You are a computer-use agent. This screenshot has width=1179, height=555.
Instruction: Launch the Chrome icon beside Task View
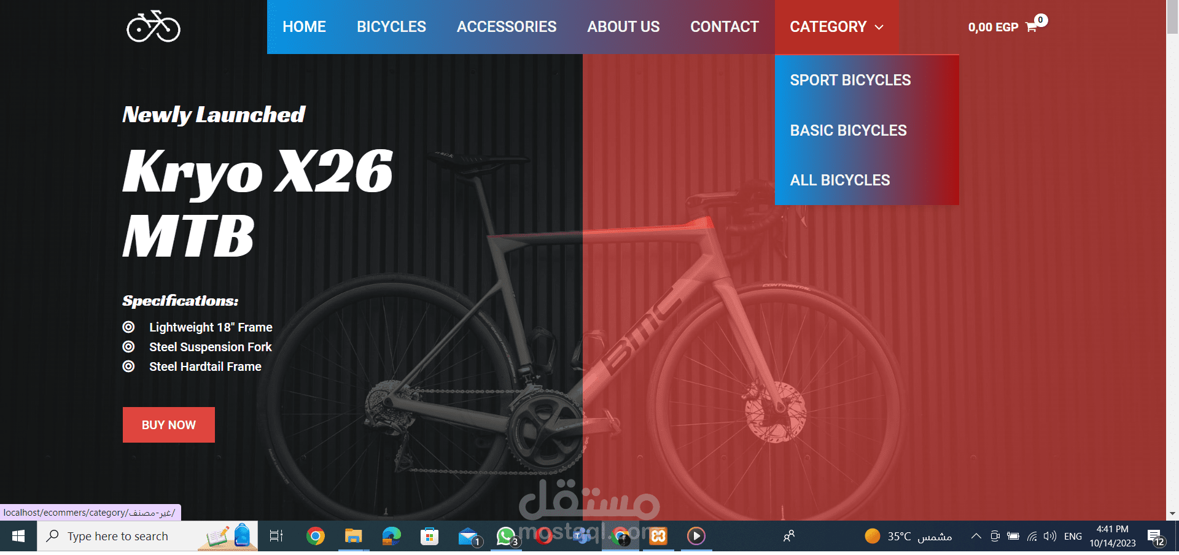click(315, 537)
